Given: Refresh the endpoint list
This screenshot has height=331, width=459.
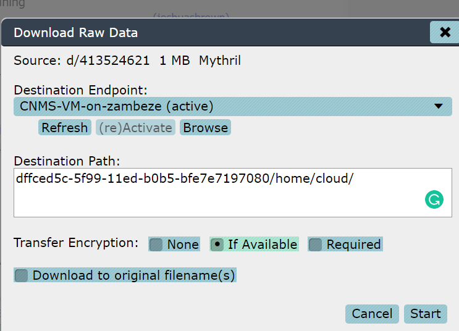Looking at the screenshot, I should tap(65, 128).
